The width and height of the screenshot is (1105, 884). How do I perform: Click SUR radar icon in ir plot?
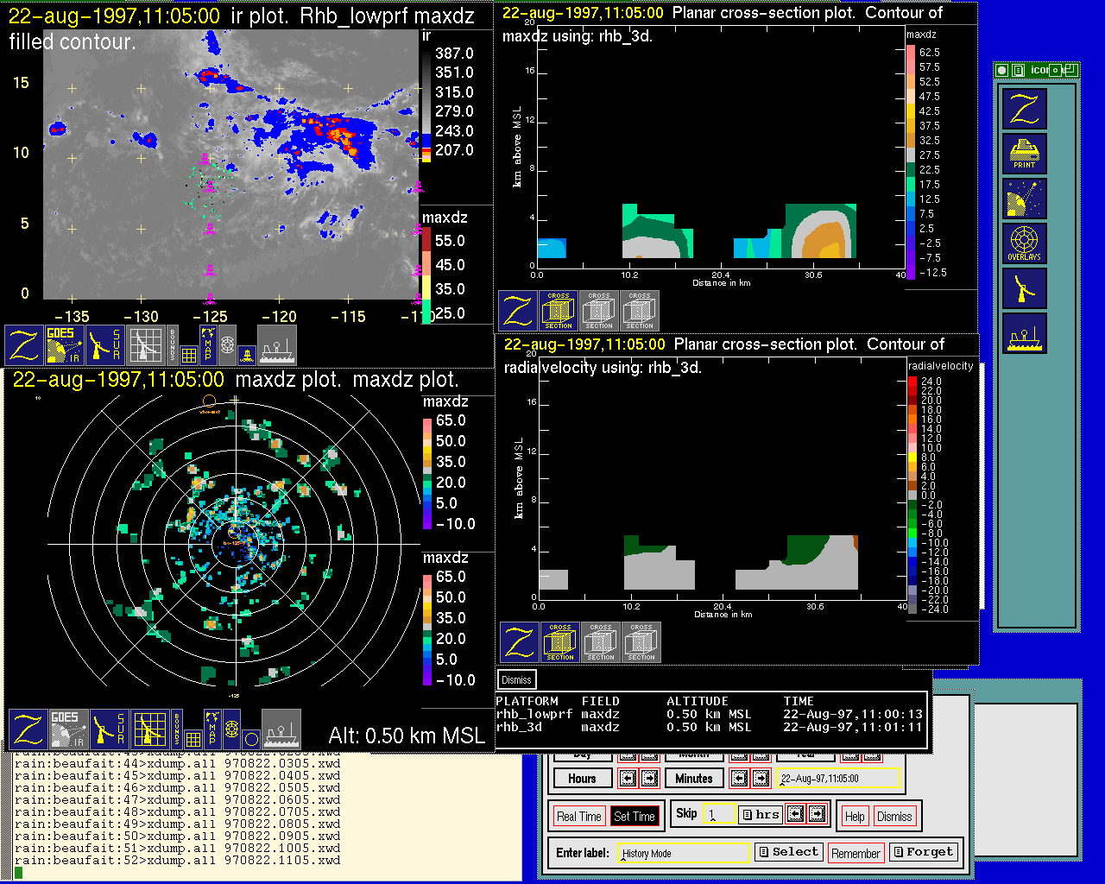(106, 344)
